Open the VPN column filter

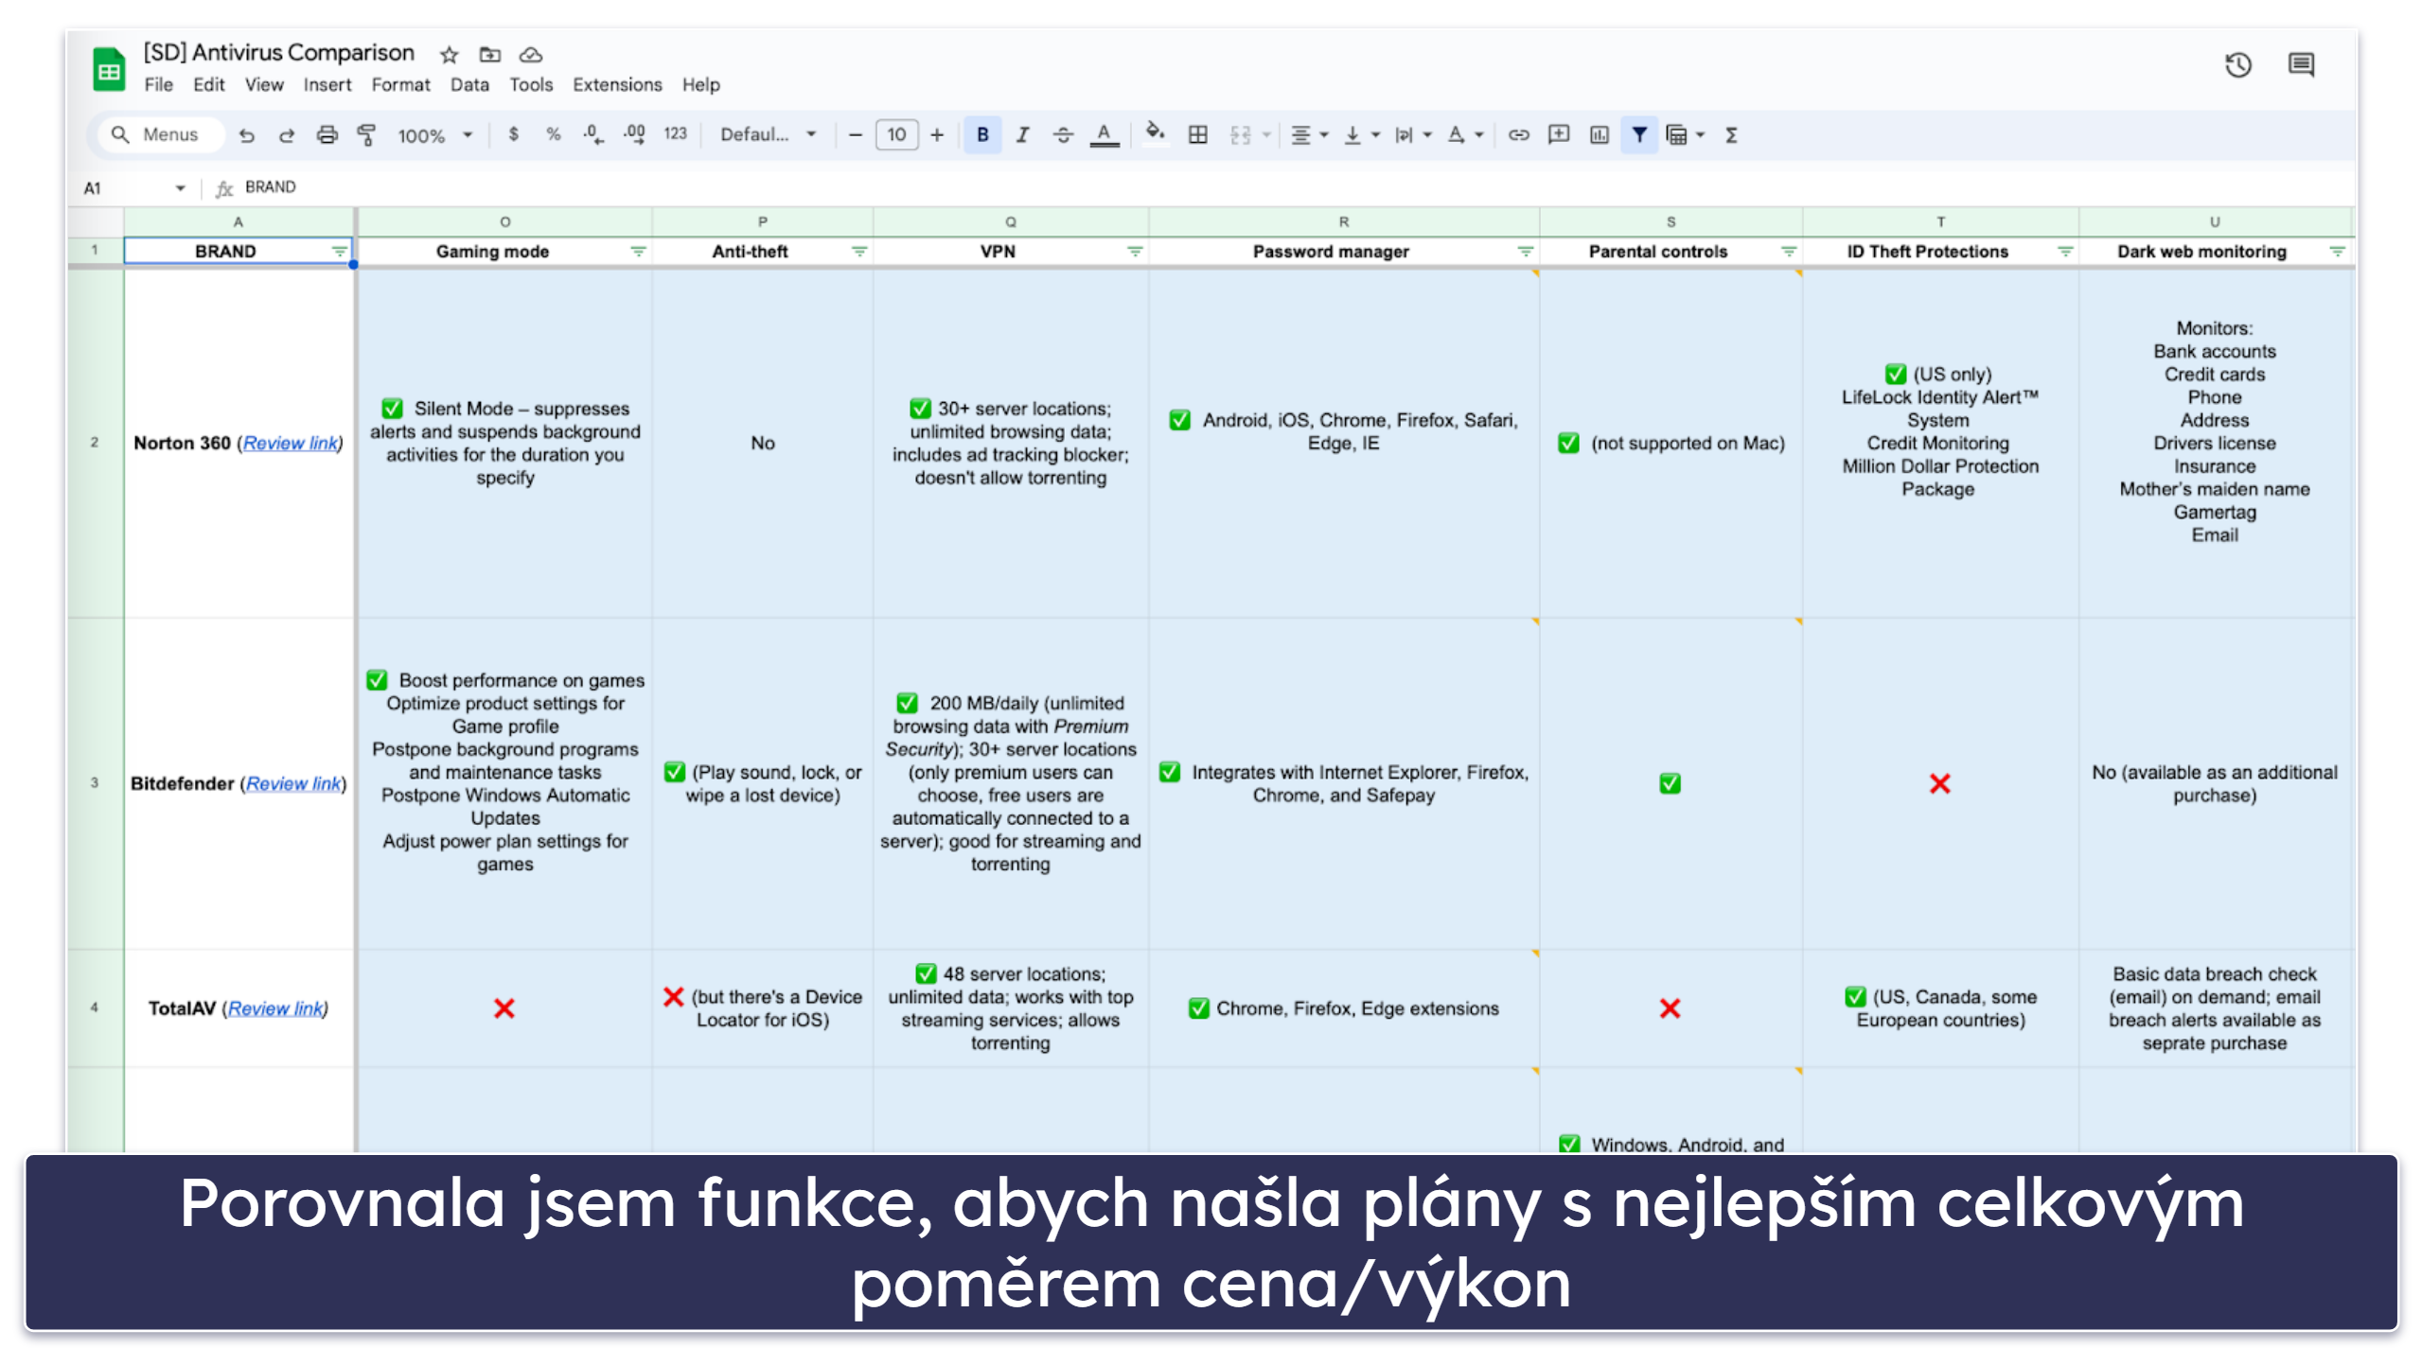tap(1135, 252)
